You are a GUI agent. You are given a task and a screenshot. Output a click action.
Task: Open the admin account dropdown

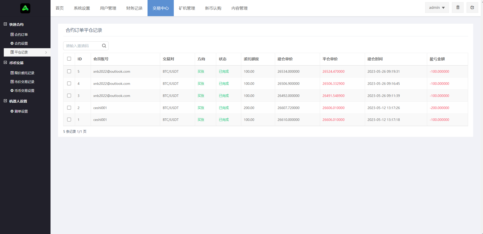[437, 7]
